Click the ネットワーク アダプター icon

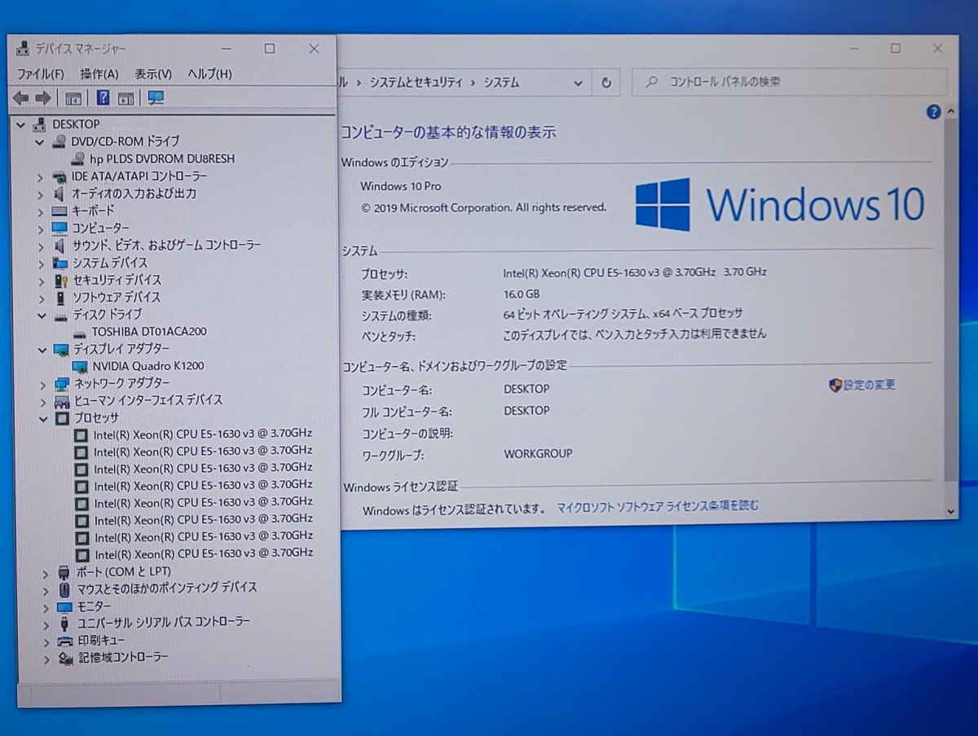62,383
